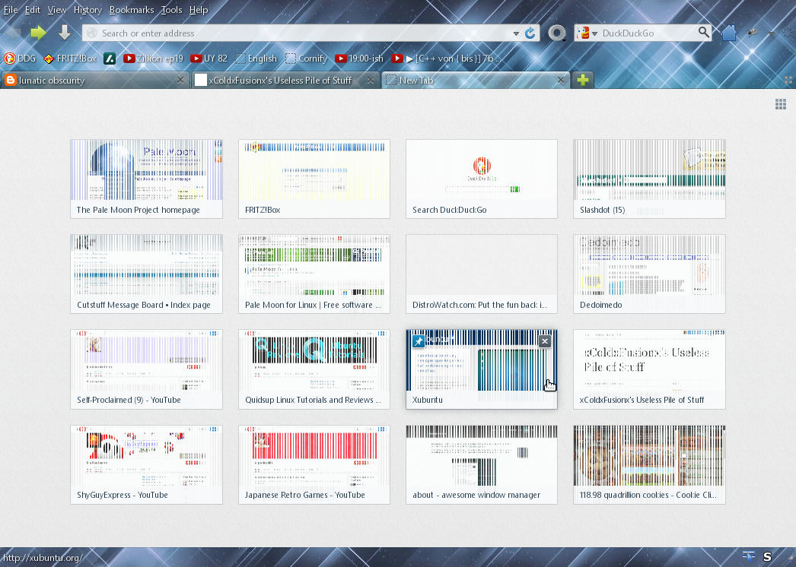
Task: Open the Edit menu
Action: click(x=33, y=10)
